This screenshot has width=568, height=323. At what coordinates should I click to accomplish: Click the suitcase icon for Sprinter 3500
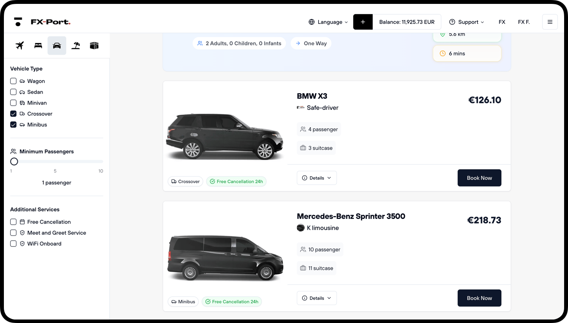click(x=303, y=268)
